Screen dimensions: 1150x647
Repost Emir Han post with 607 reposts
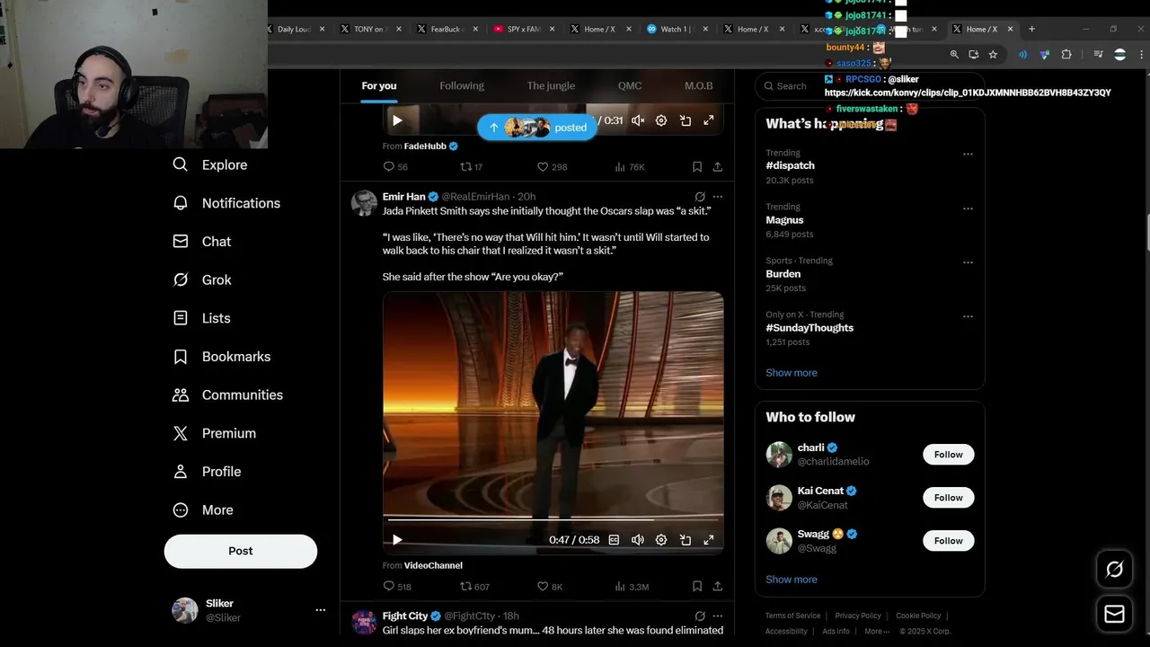(x=474, y=587)
